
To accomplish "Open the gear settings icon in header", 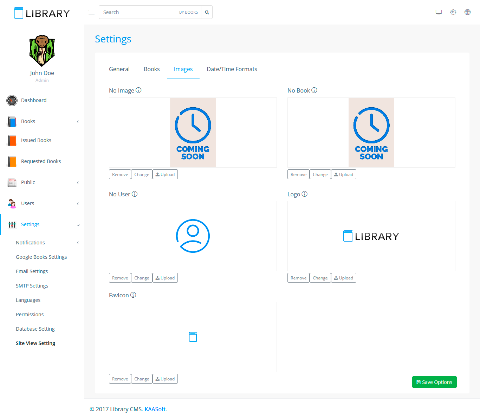I will 453,12.
